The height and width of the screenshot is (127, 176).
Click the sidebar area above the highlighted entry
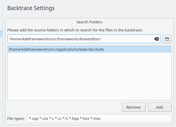(1, 17)
